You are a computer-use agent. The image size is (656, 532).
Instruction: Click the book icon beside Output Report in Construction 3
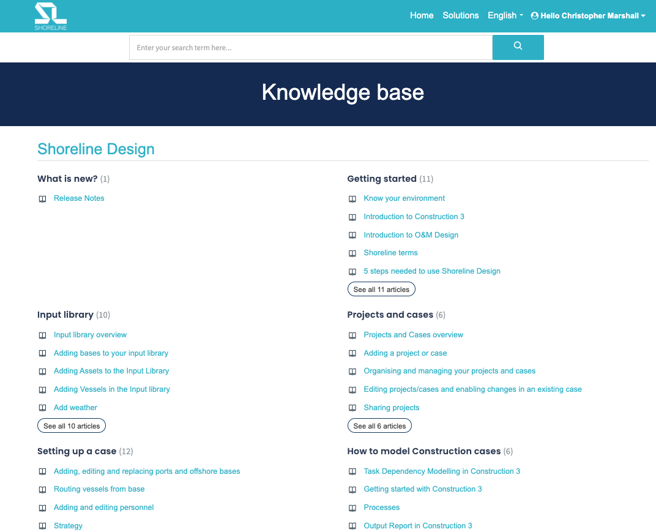coord(352,526)
